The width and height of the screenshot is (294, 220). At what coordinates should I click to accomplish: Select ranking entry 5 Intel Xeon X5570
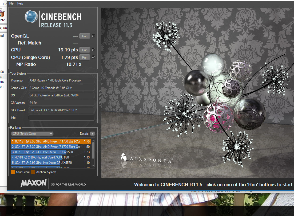coord(51,163)
